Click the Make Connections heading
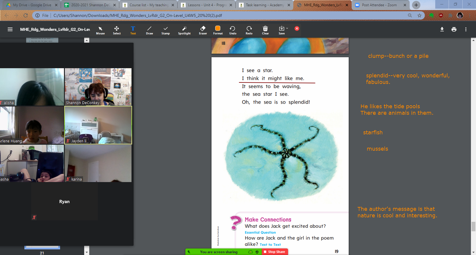476x255 pixels. tap(268, 220)
